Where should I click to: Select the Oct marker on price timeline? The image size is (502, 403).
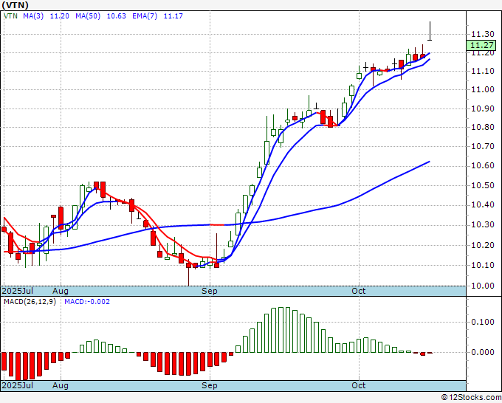pos(358,291)
